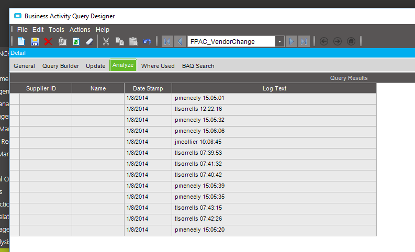
Task: Click the Home navigation icon
Action: (x=351, y=41)
